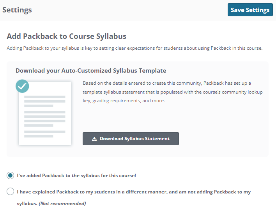Click label "I have explained Packback to my students"
The image size is (276, 209).
pos(134,192)
